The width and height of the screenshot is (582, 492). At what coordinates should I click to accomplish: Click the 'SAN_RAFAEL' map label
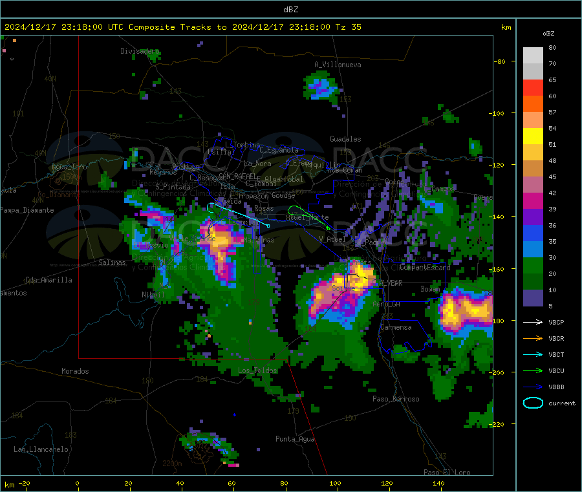pyautogui.click(x=237, y=176)
